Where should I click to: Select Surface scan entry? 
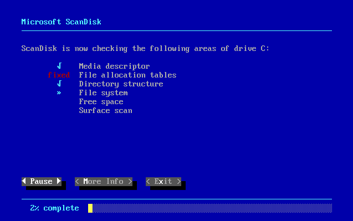(106, 111)
